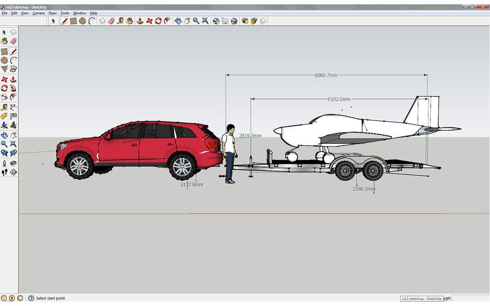Click Previous view in left palette
Image resolution: width=490 pixels, height=306 pixels.
4,153
